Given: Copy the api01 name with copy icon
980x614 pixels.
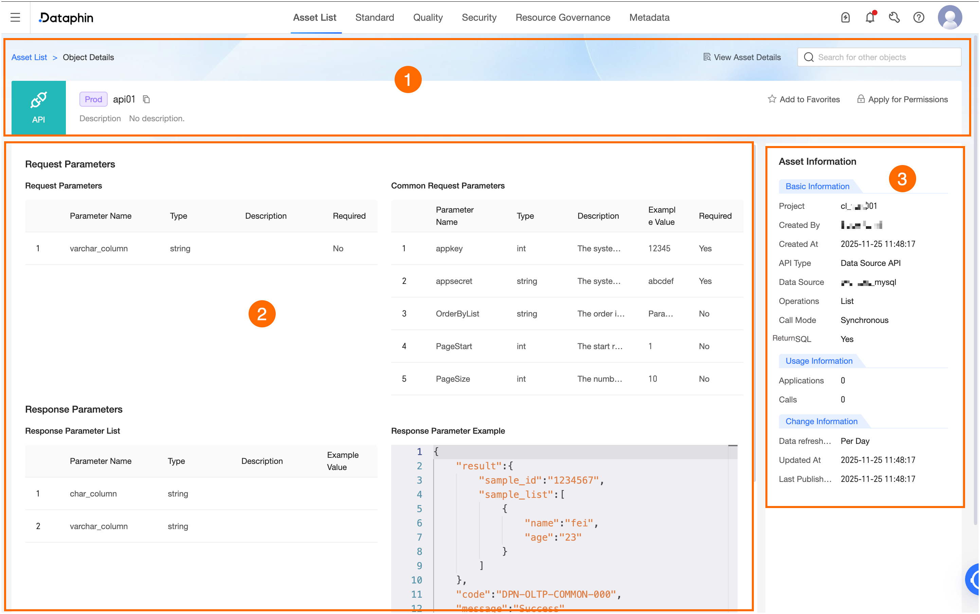Looking at the screenshot, I should 147,99.
